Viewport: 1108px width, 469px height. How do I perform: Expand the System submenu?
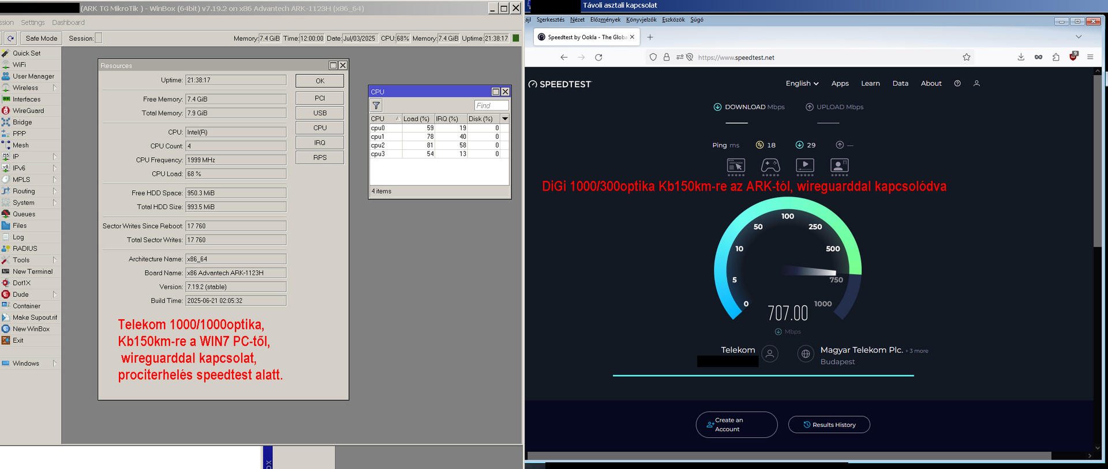[x=55, y=202]
